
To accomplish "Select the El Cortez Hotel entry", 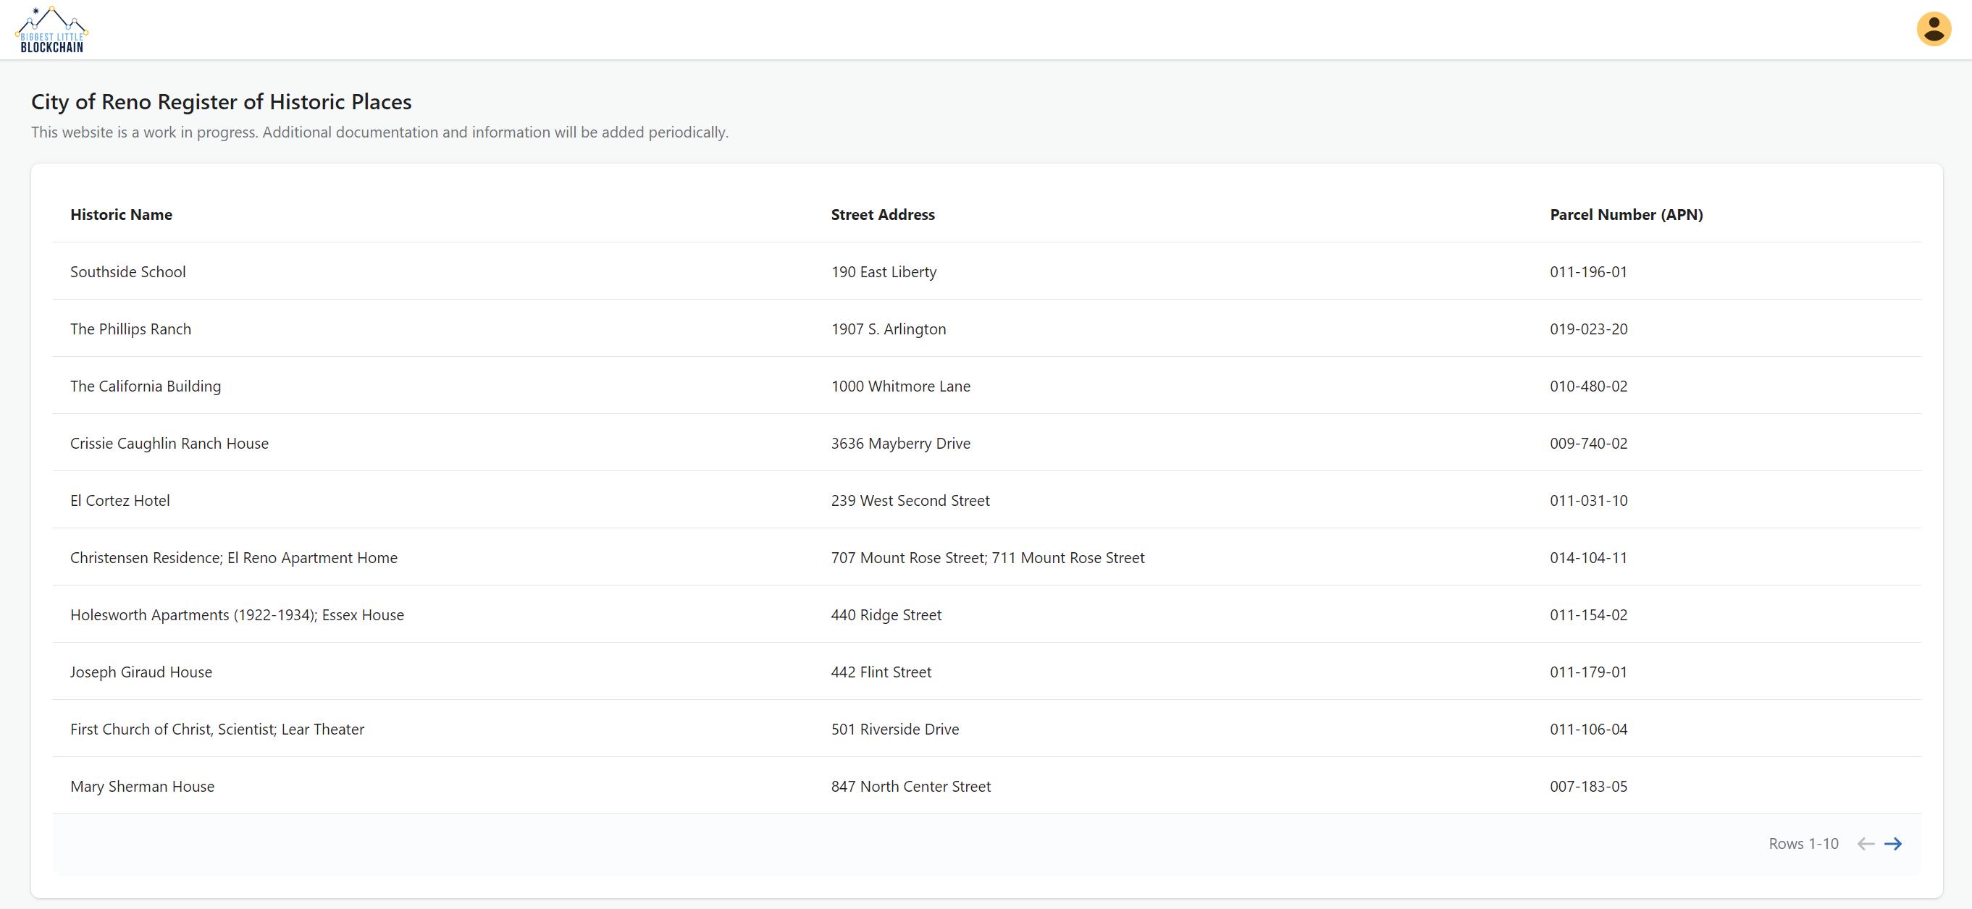I will tap(120, 500).
